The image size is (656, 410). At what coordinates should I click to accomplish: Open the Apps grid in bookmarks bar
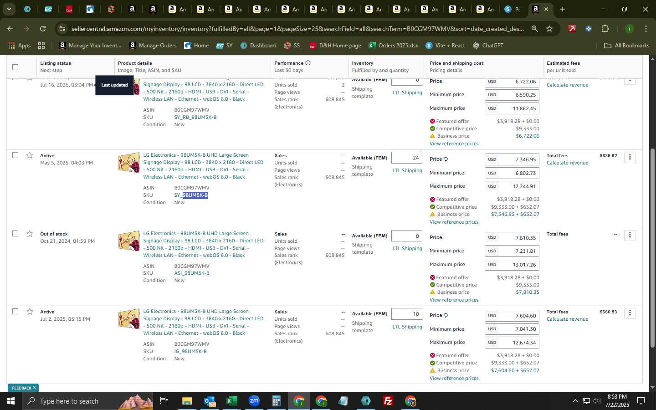pyautogui.click(x=20, y=46)
